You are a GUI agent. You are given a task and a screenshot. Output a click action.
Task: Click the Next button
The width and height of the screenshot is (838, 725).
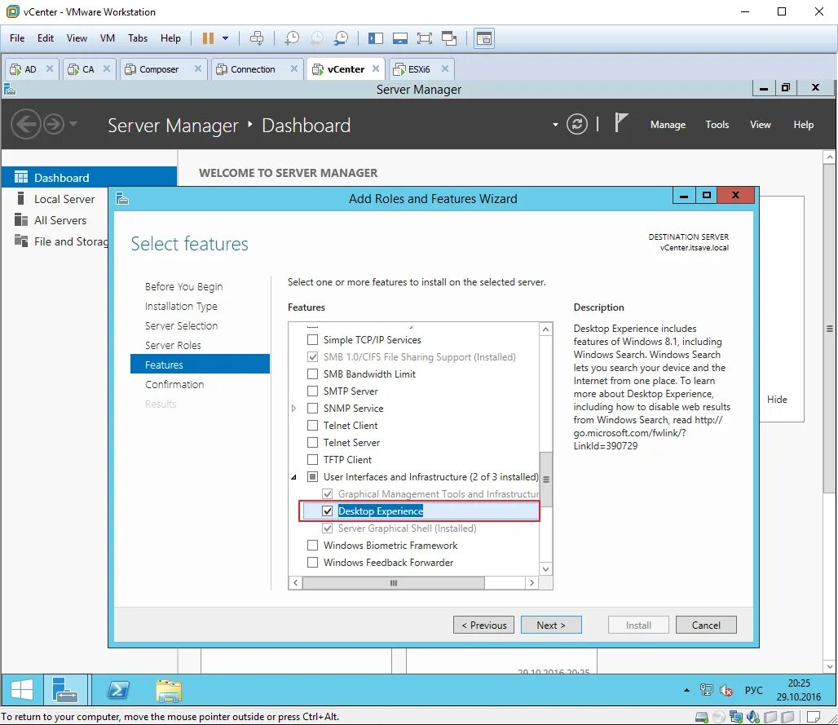point(551,625)
